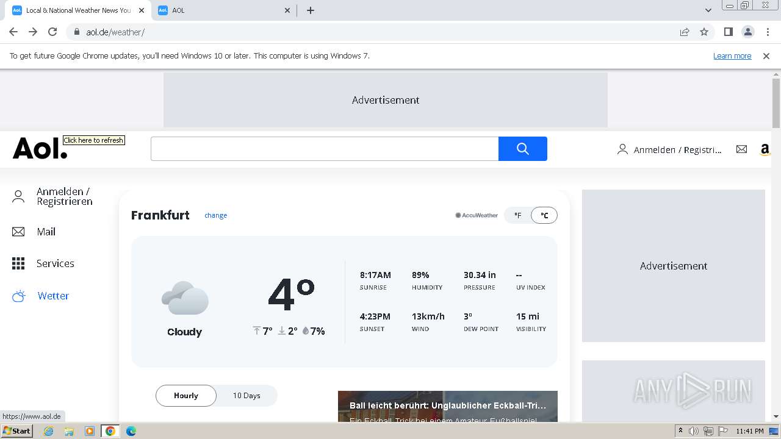781x439 pixels.
Task: Click the sidebar user profile icon
Action: pos(18,196)
